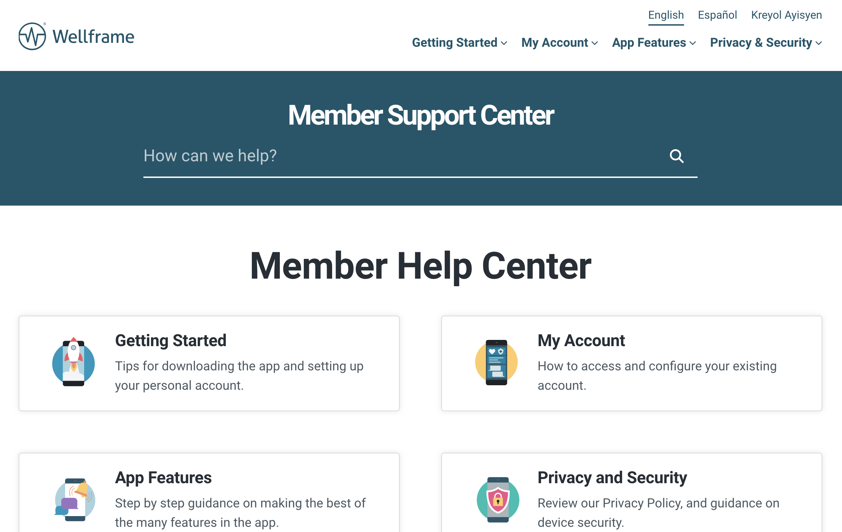The height and width of the screenshot is (532, 842).
Task: Expand the My Account menu chevron
Action: 594,43
